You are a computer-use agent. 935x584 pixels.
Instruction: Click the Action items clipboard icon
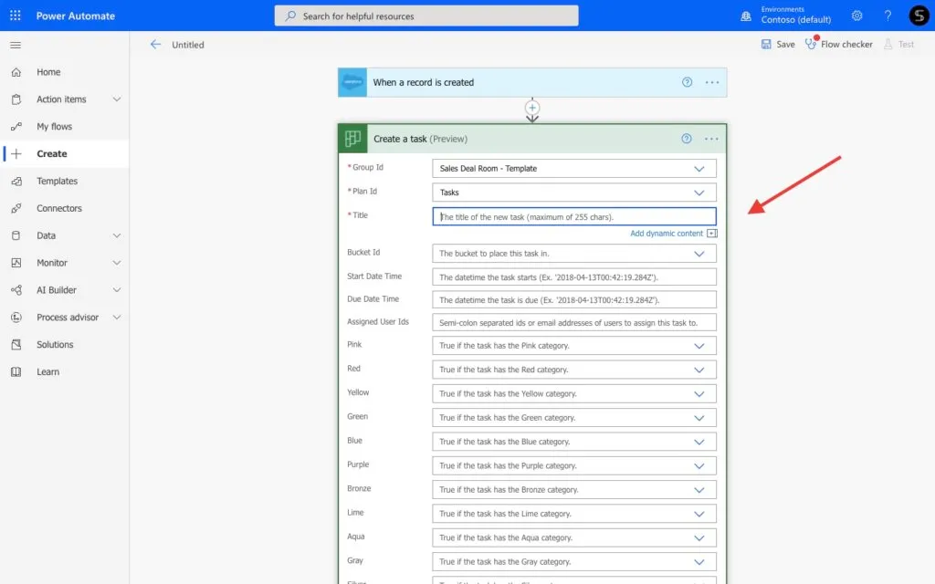[x=16, y=99]
